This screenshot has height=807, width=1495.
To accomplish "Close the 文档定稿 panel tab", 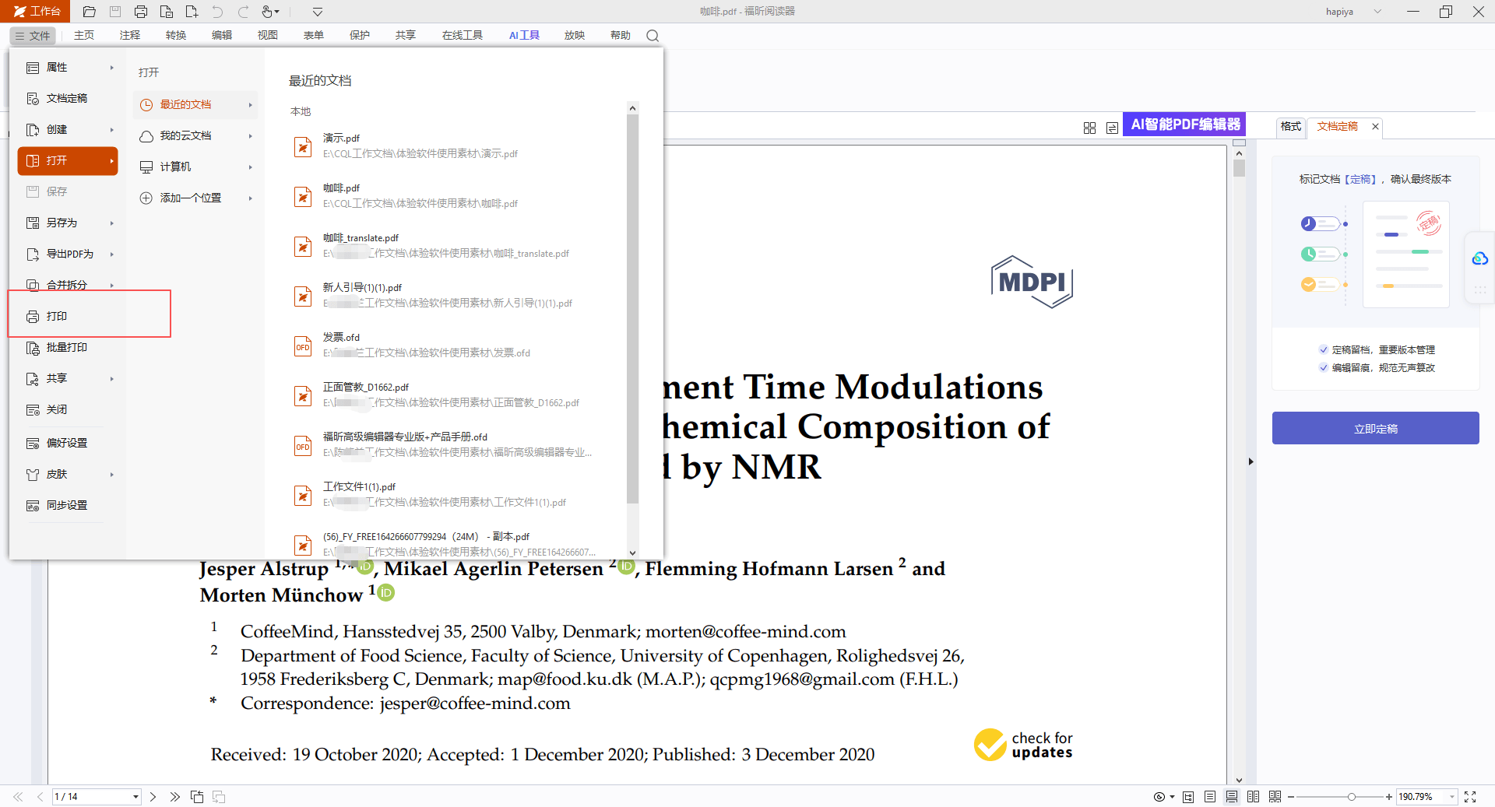I will 1375,126.
